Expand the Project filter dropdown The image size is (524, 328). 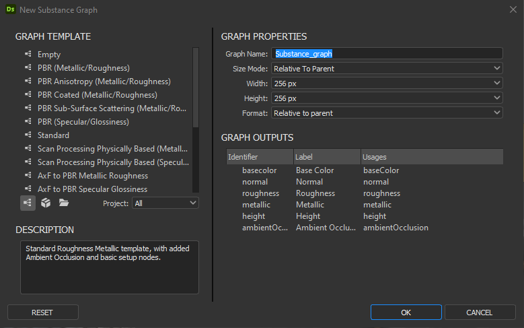click(165, 203)
